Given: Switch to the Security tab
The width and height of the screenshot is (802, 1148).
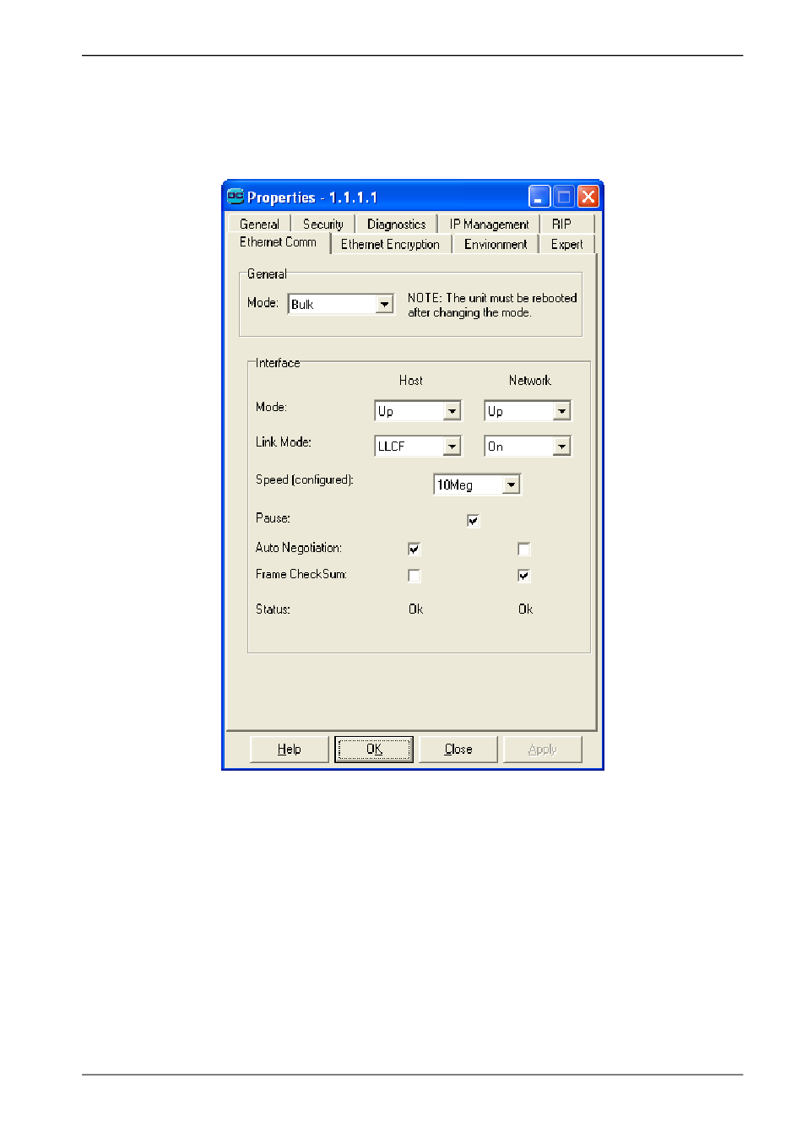Looking at the screenshot, I should 322,225.
